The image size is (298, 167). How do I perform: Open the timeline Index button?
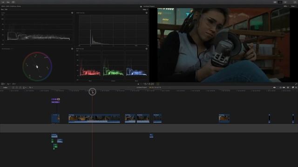coord(6,88)
